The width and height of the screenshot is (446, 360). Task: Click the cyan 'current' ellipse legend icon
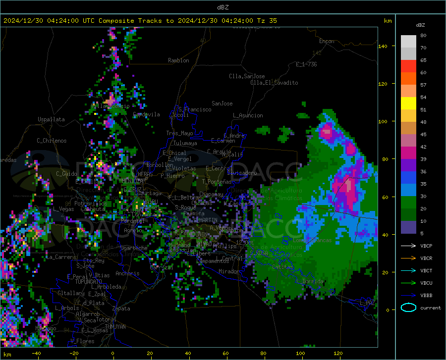click(x=408, y=308)
